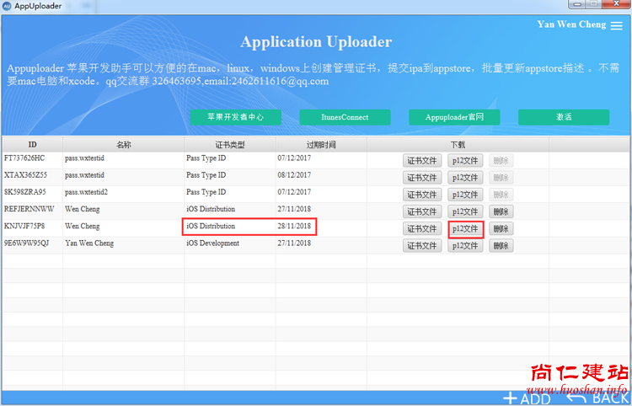Delete the 9E6W9W95QJ iOS Development certificate
The image size is (632, 406).
(x=501, y=246)
